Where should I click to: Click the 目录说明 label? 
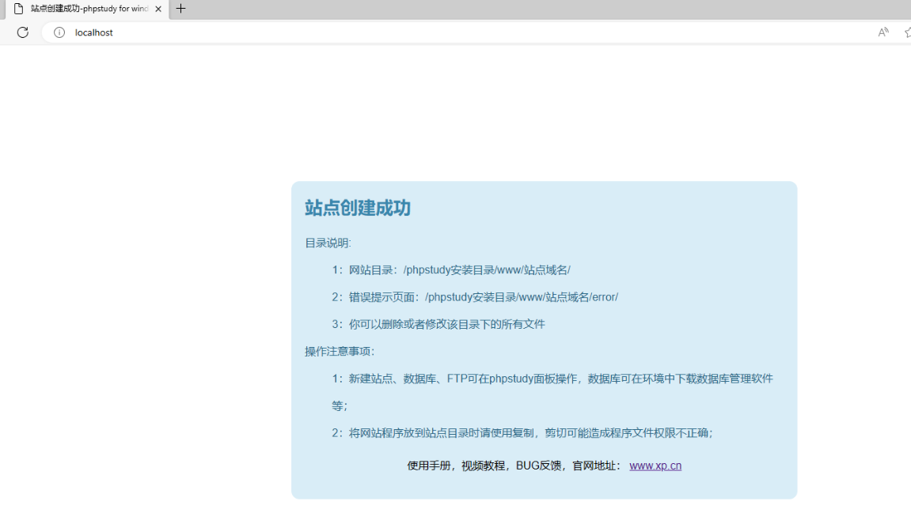coord(328,243)
